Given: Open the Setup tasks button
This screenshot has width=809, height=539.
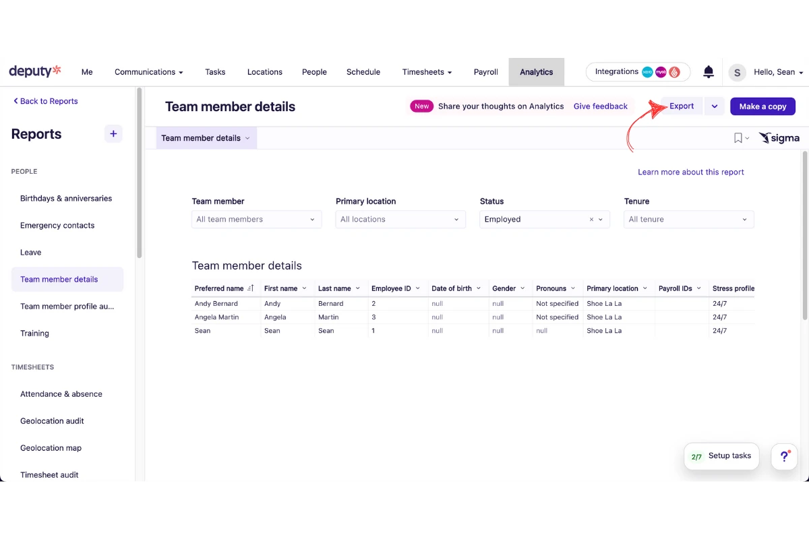Looking at the screenshot, I should [x=721, y=456].
